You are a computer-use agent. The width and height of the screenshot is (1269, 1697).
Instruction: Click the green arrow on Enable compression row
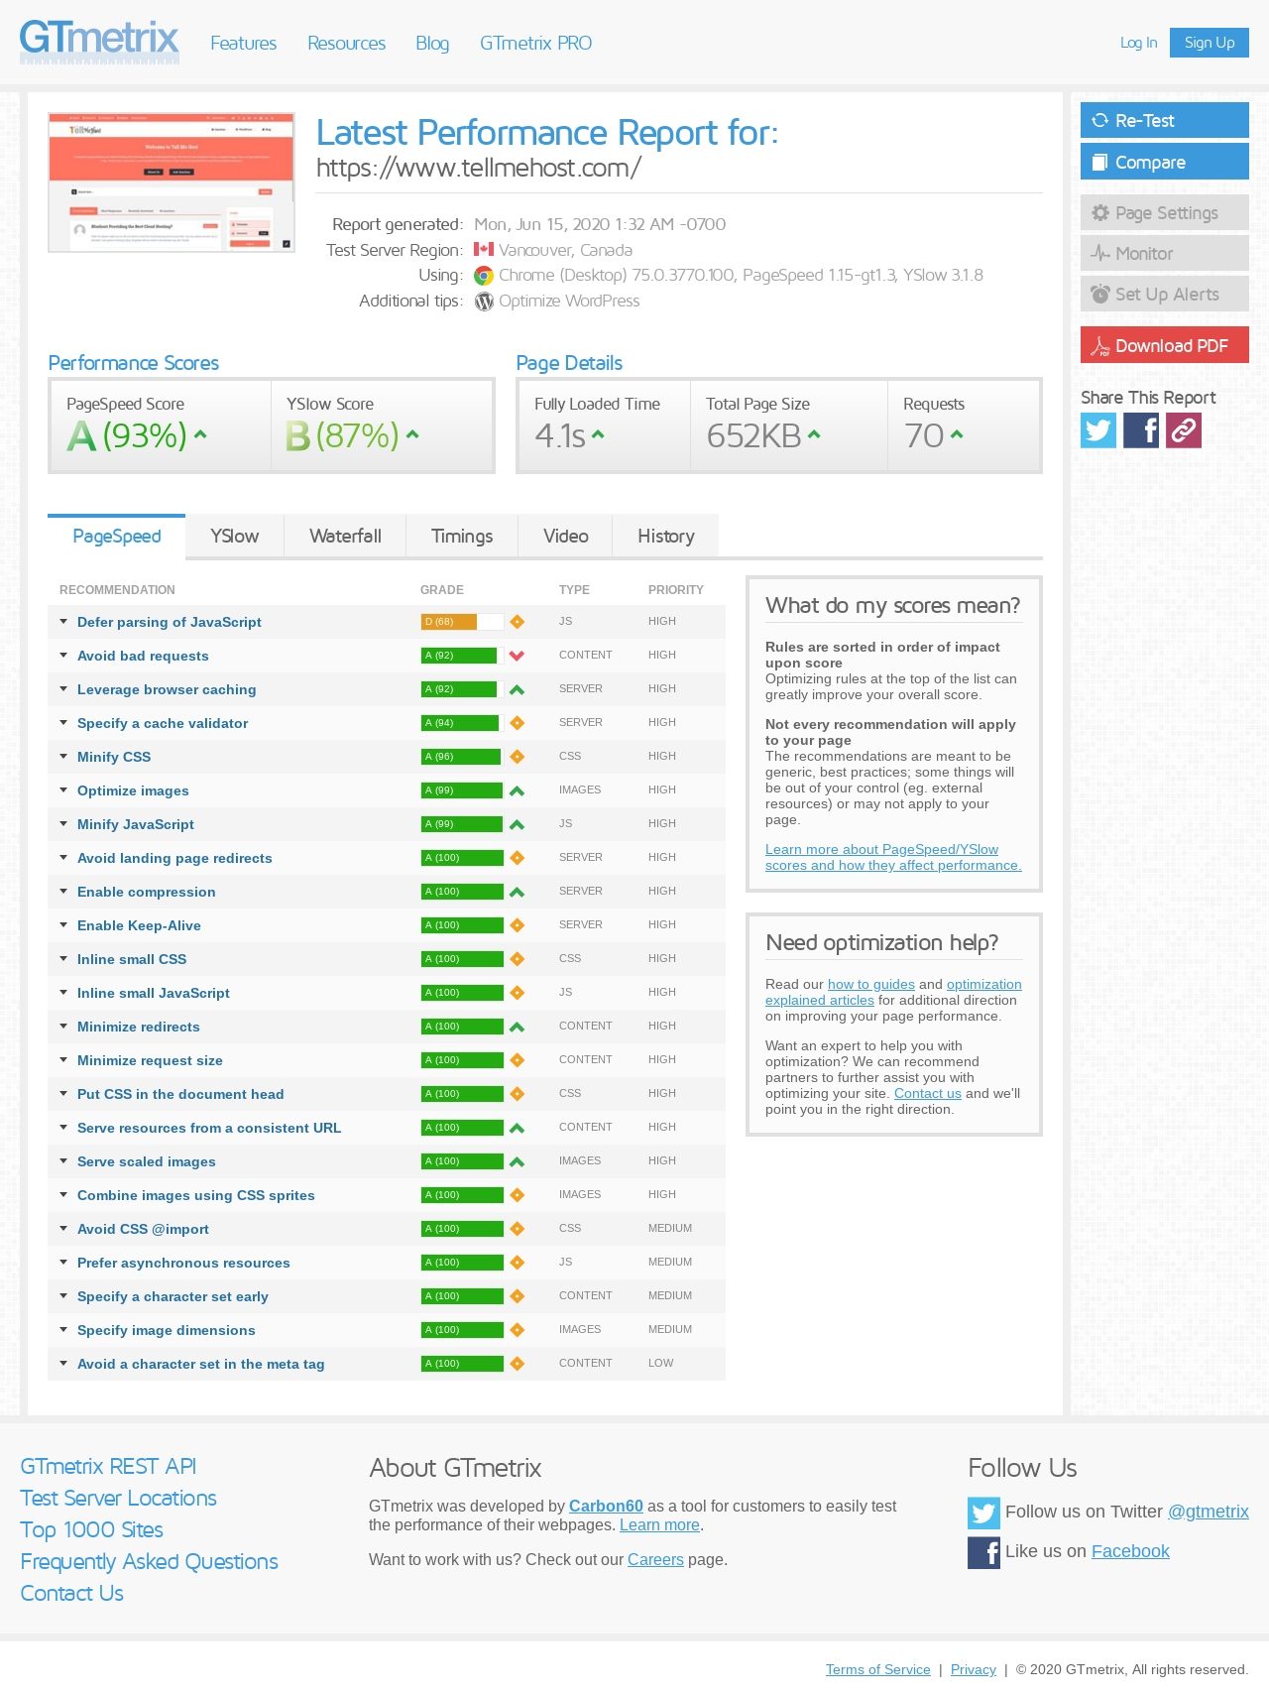coord(517,892)
